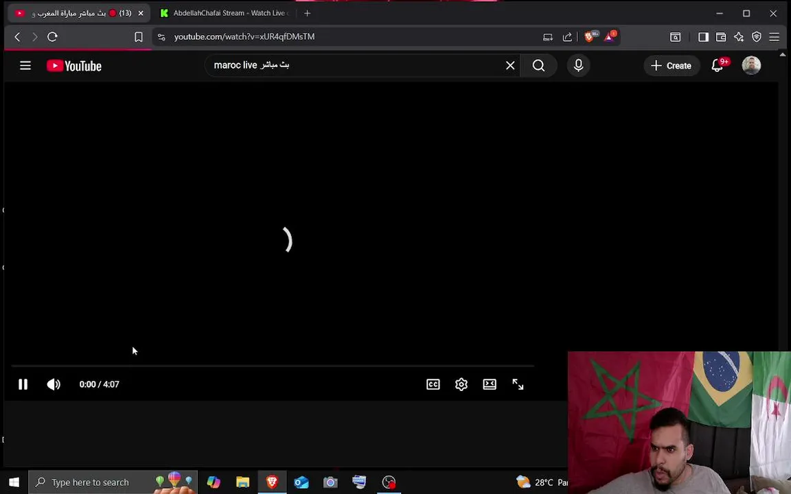Reload the current page

point(52,37)
